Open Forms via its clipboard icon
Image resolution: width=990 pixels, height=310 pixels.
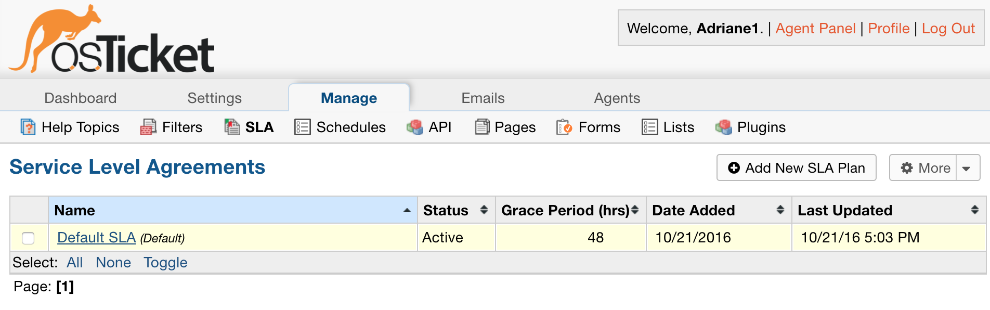564,127
